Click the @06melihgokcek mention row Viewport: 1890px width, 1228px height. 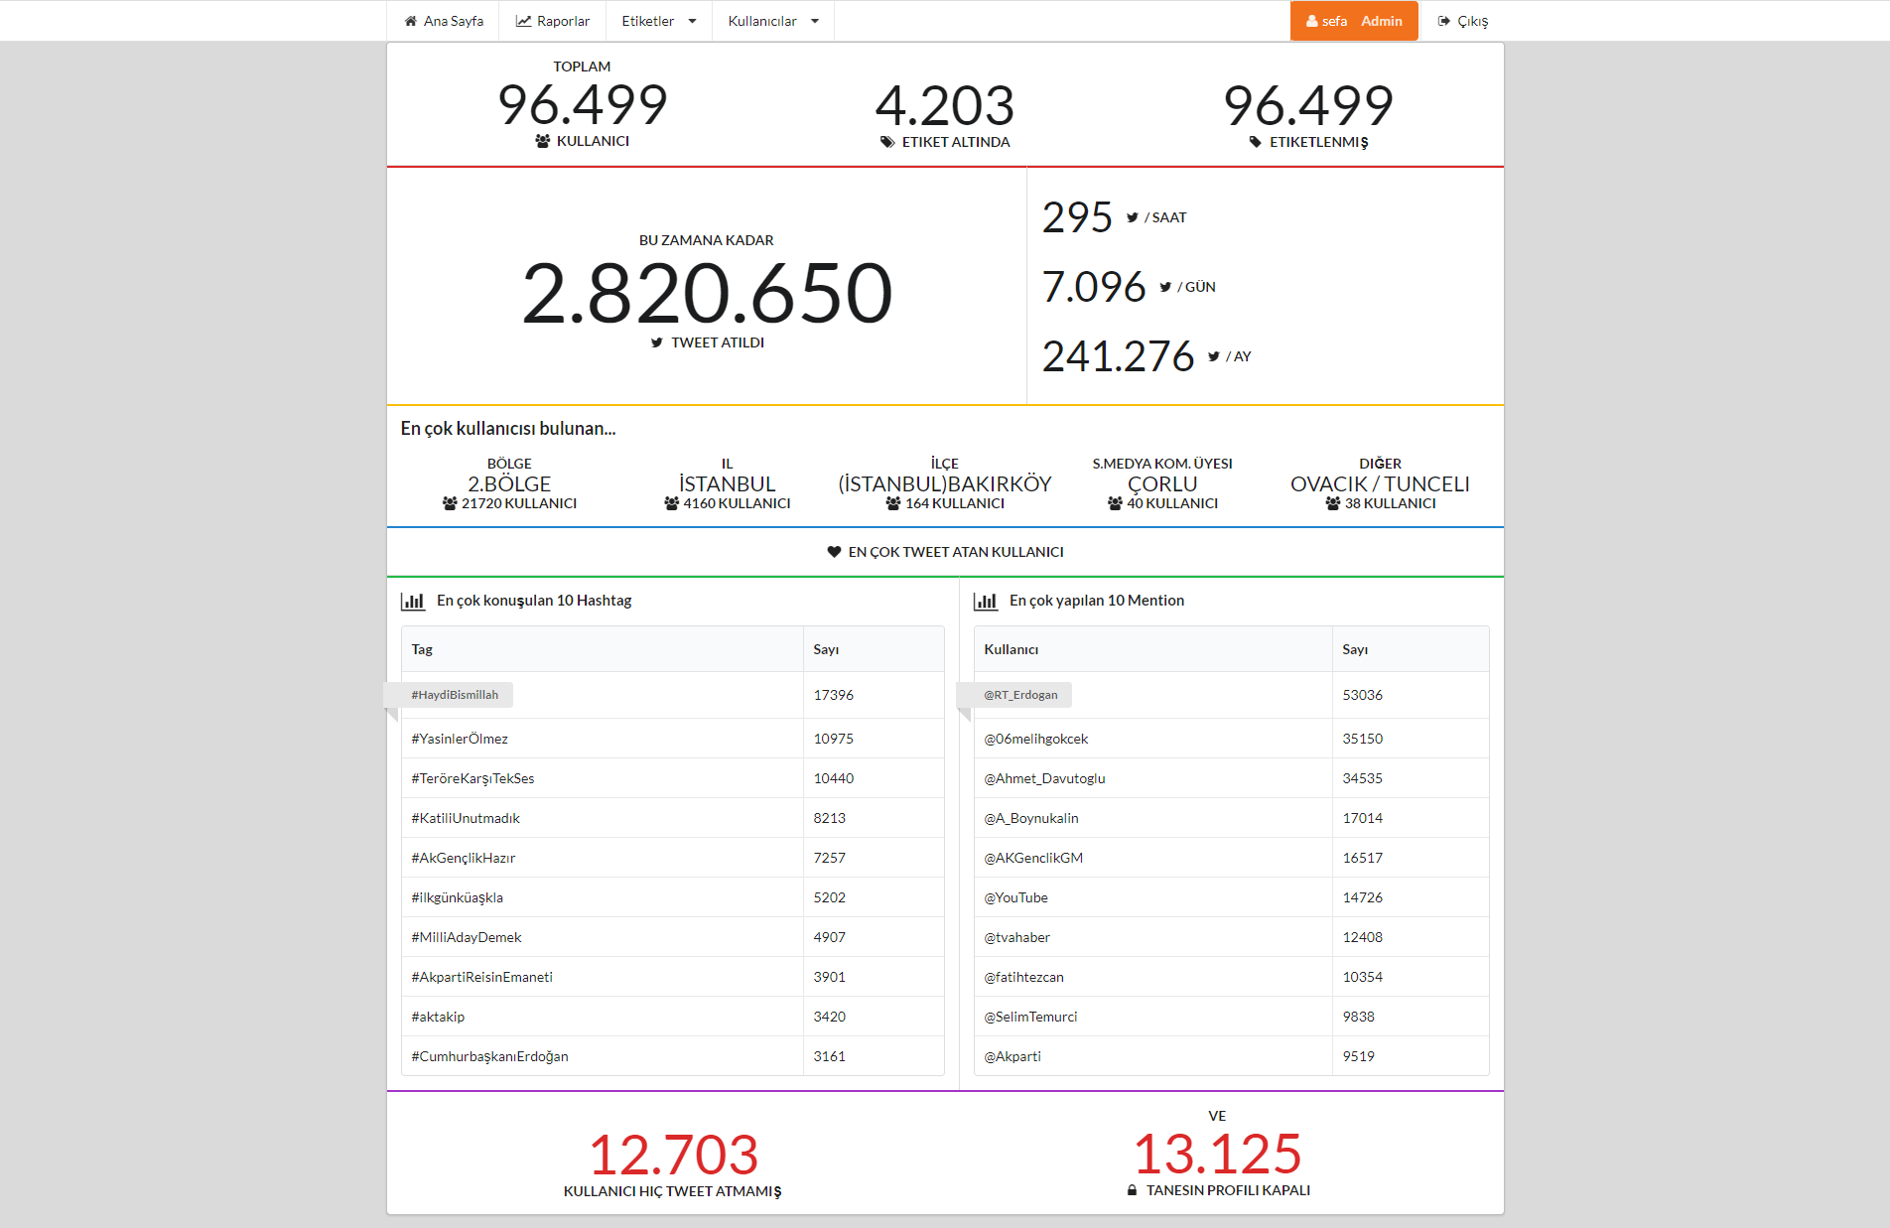tap(1231, 739)
